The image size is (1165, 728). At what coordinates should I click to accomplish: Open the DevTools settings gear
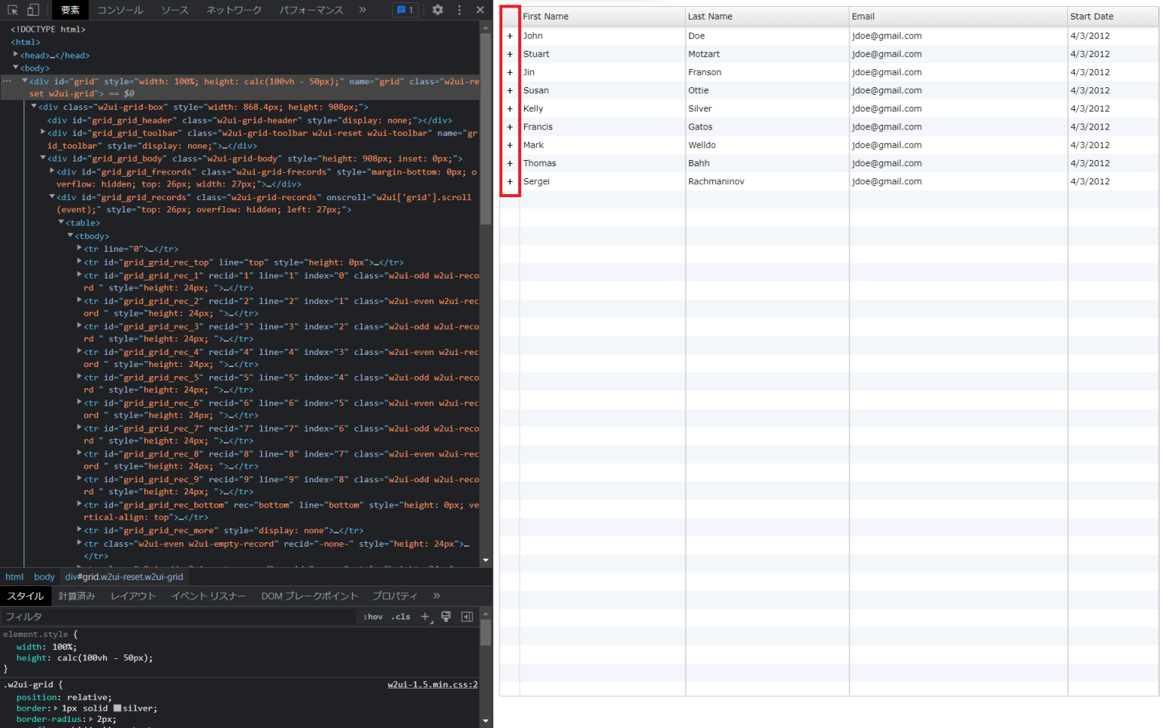[437, 10]
